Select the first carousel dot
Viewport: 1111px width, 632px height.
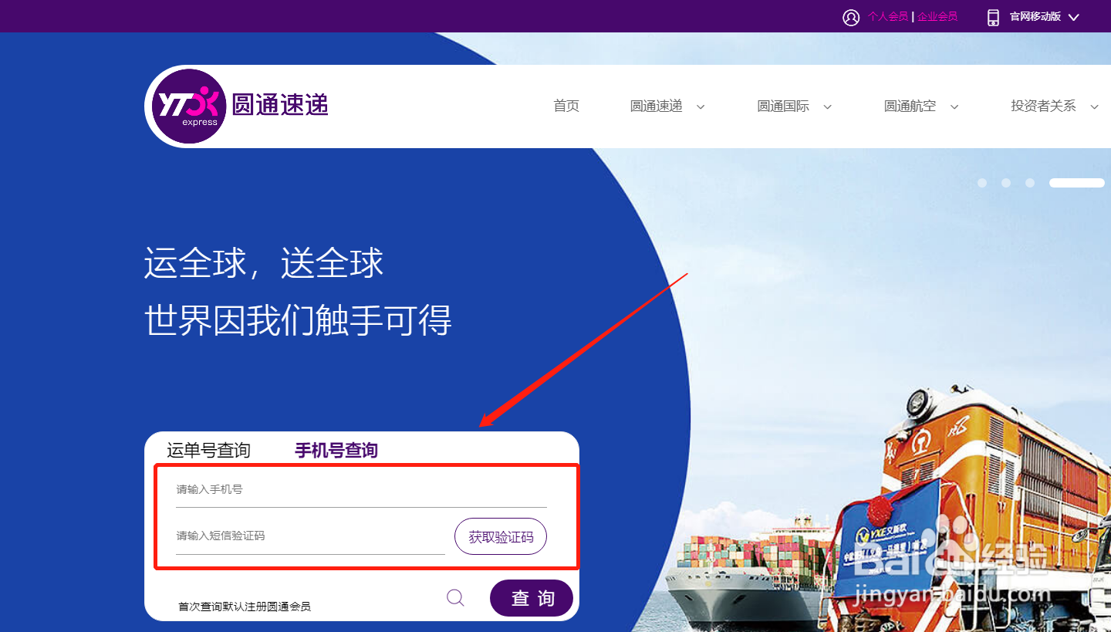[x=982, y=183]
